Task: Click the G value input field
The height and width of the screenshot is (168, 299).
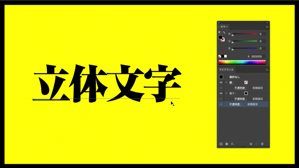Action: point(262,41)
